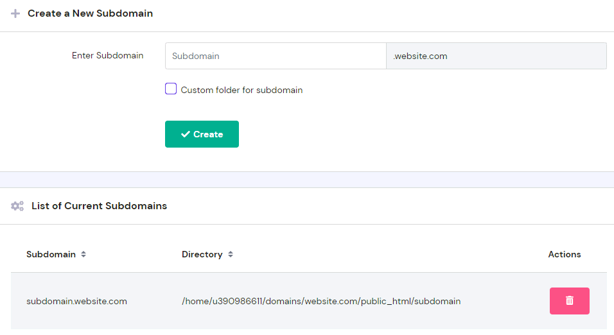The image size is (614, 335).
Task: Sort the table by the Subdomain column arrows
Action: (x=83, y=254)
